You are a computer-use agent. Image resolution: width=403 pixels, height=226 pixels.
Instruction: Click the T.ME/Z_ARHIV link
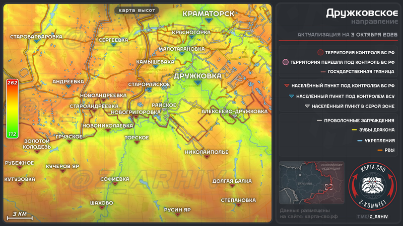(372, 216)
